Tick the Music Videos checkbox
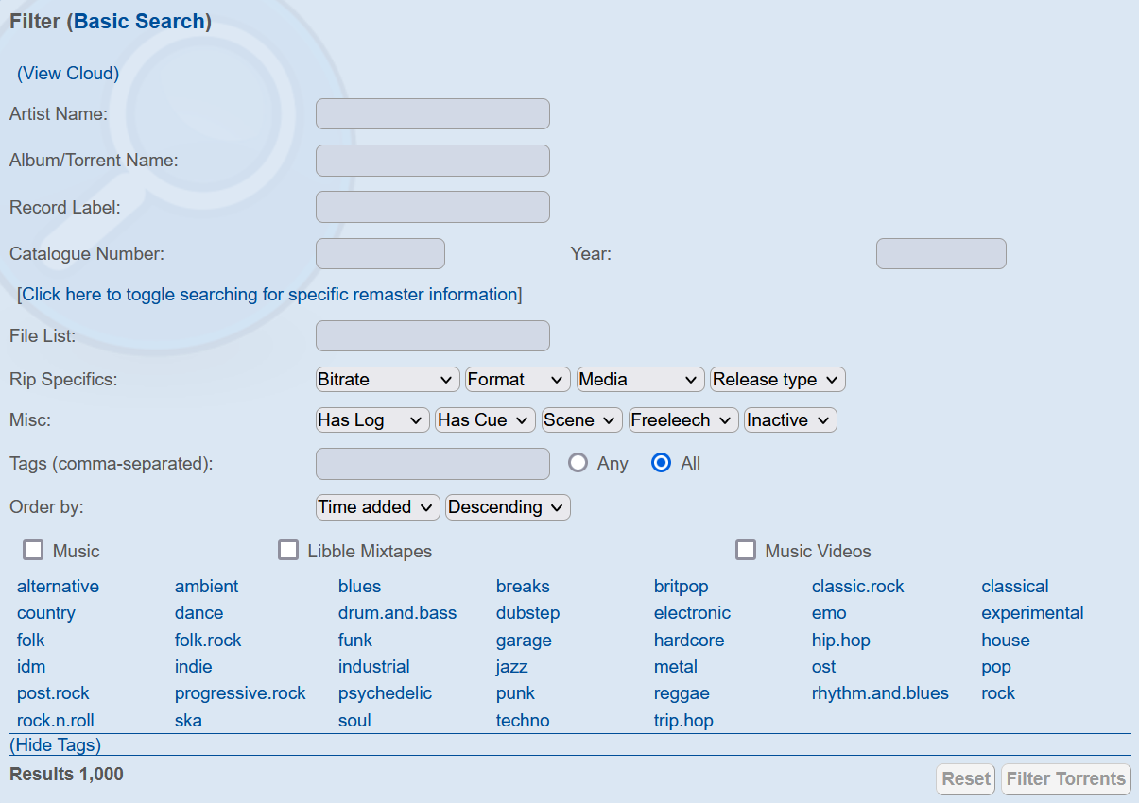This screenshot has height=803, width=1139. [x=746, y=551]
